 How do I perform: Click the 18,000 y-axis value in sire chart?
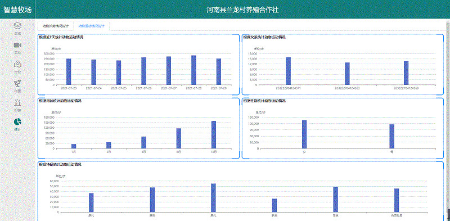(x=252, y=53)
